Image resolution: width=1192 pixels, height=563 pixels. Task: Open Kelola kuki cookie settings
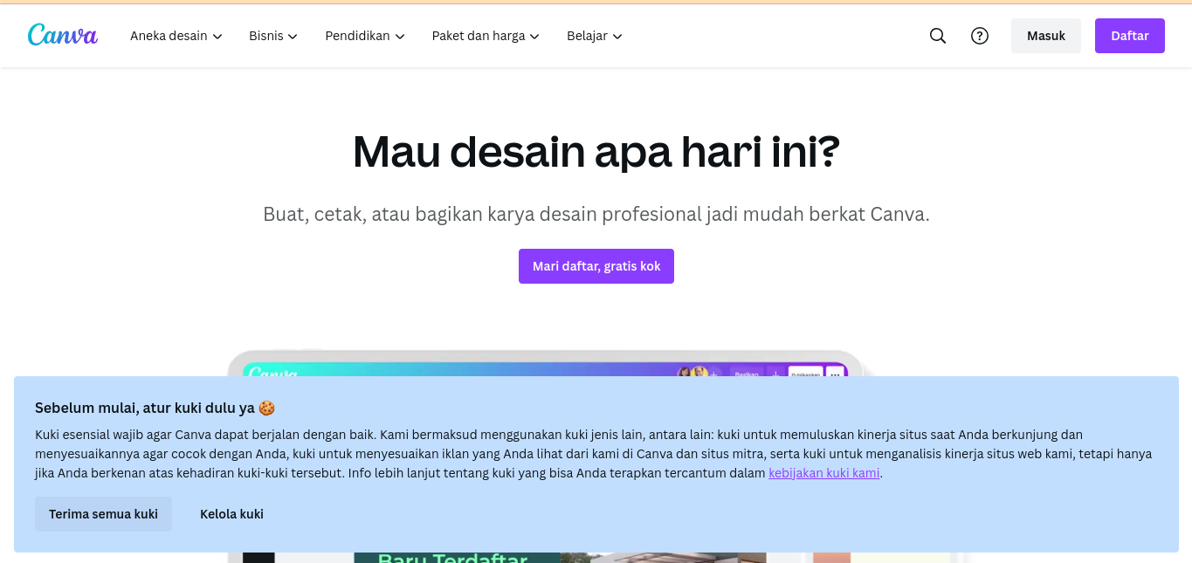point(231,514)
